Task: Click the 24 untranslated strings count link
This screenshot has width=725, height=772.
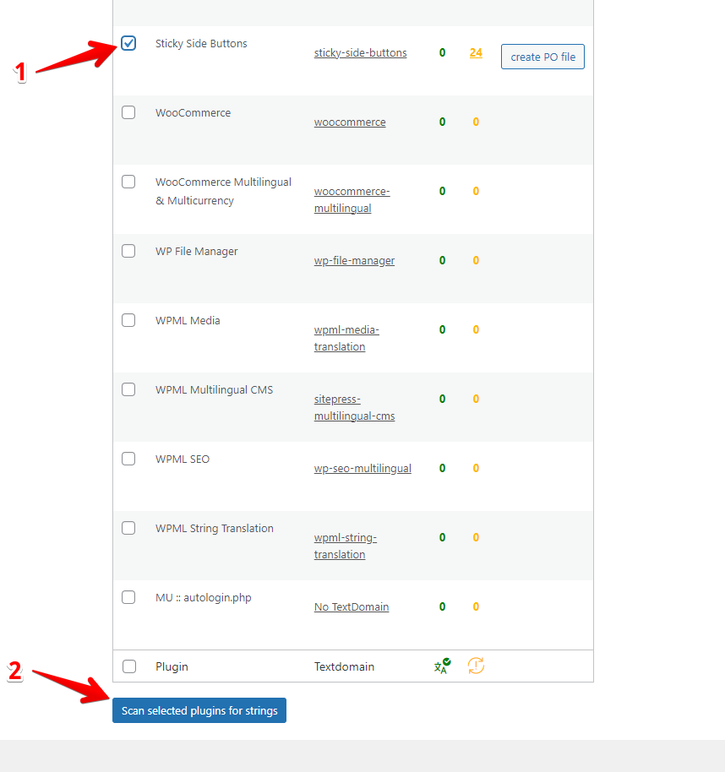Action: pos(476,52)
